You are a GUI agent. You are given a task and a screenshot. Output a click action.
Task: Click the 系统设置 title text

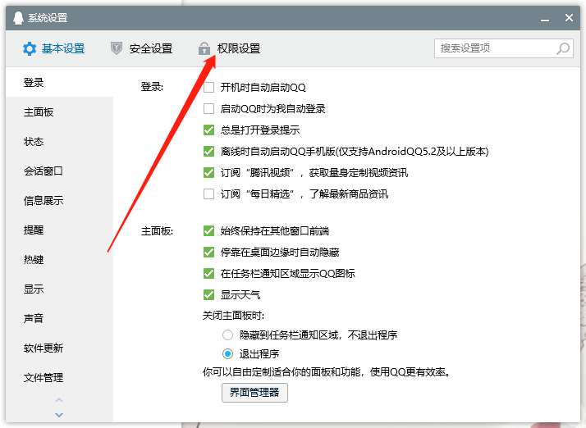point(48,17)
